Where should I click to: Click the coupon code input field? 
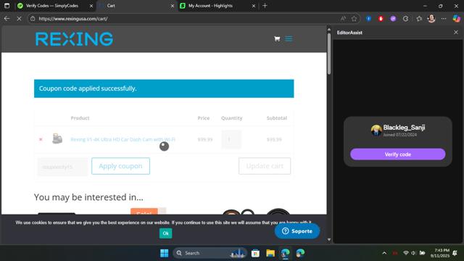63,167
